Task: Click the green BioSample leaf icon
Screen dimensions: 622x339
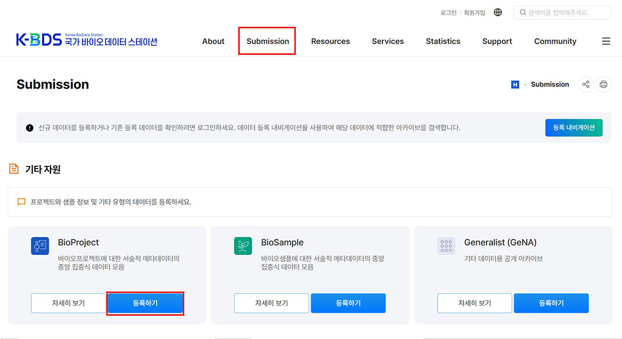Action: click(x=243, y=246)
